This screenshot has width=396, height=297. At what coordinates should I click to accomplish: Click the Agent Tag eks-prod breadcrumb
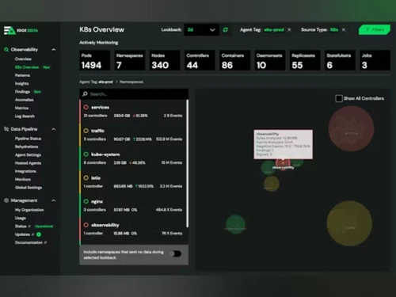[96, 82]
